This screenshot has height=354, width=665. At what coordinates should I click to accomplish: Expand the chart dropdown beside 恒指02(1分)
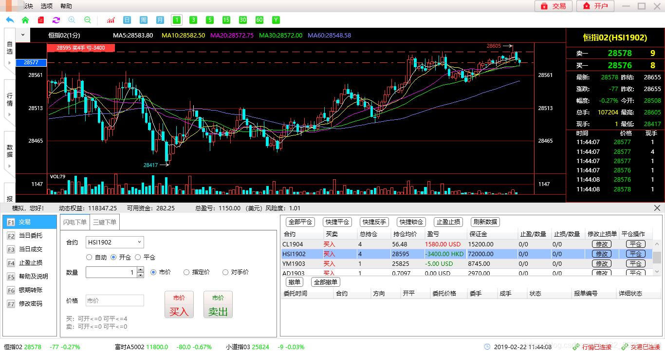pyautogui.click(x=23, y=35)
